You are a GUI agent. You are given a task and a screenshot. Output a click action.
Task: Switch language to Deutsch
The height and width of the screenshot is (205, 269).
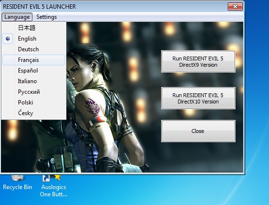(x=34, y=49)
